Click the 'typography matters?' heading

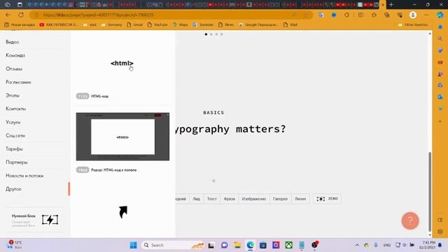tap(230, 129)
